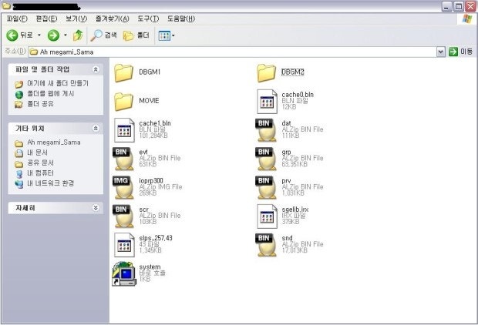This screenshot has height=325, width=478.
Task: Click the 폴더 공유 task link
Action: [x=40, y=103]
